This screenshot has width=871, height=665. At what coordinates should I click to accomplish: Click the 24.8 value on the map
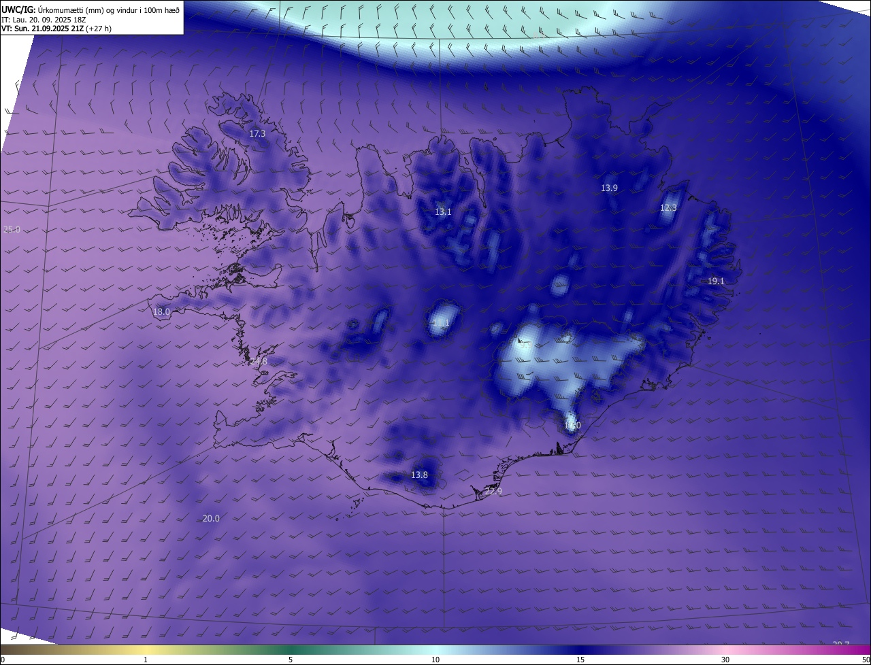[259, 362]
